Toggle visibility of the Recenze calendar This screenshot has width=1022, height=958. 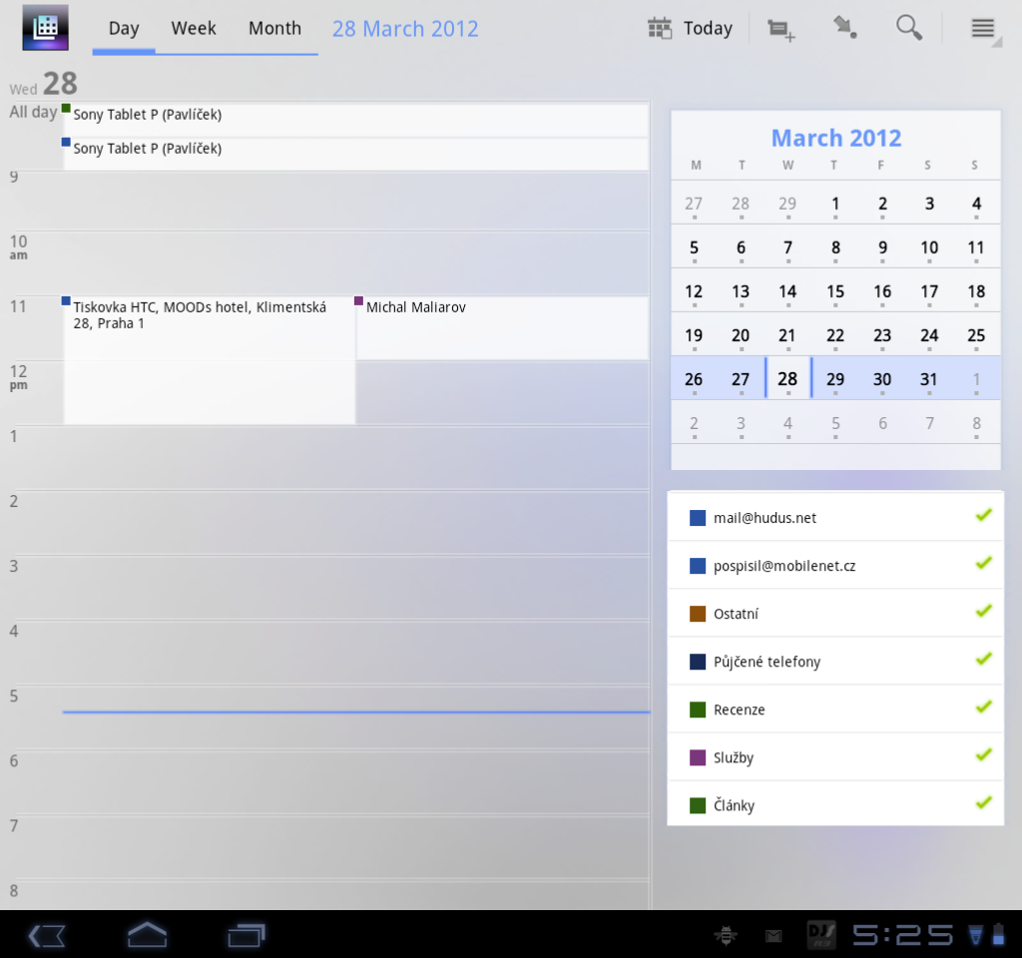[983, 708]
